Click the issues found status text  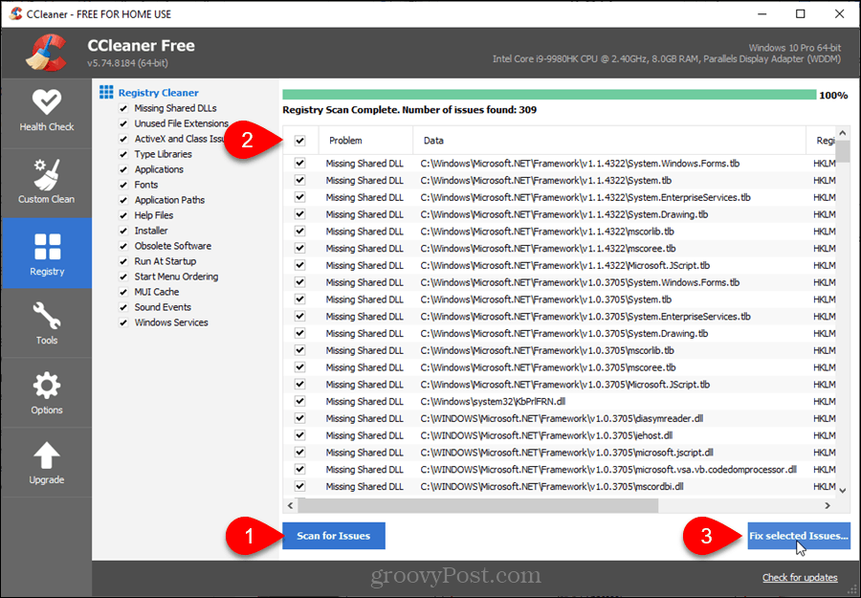pos(409,110)
